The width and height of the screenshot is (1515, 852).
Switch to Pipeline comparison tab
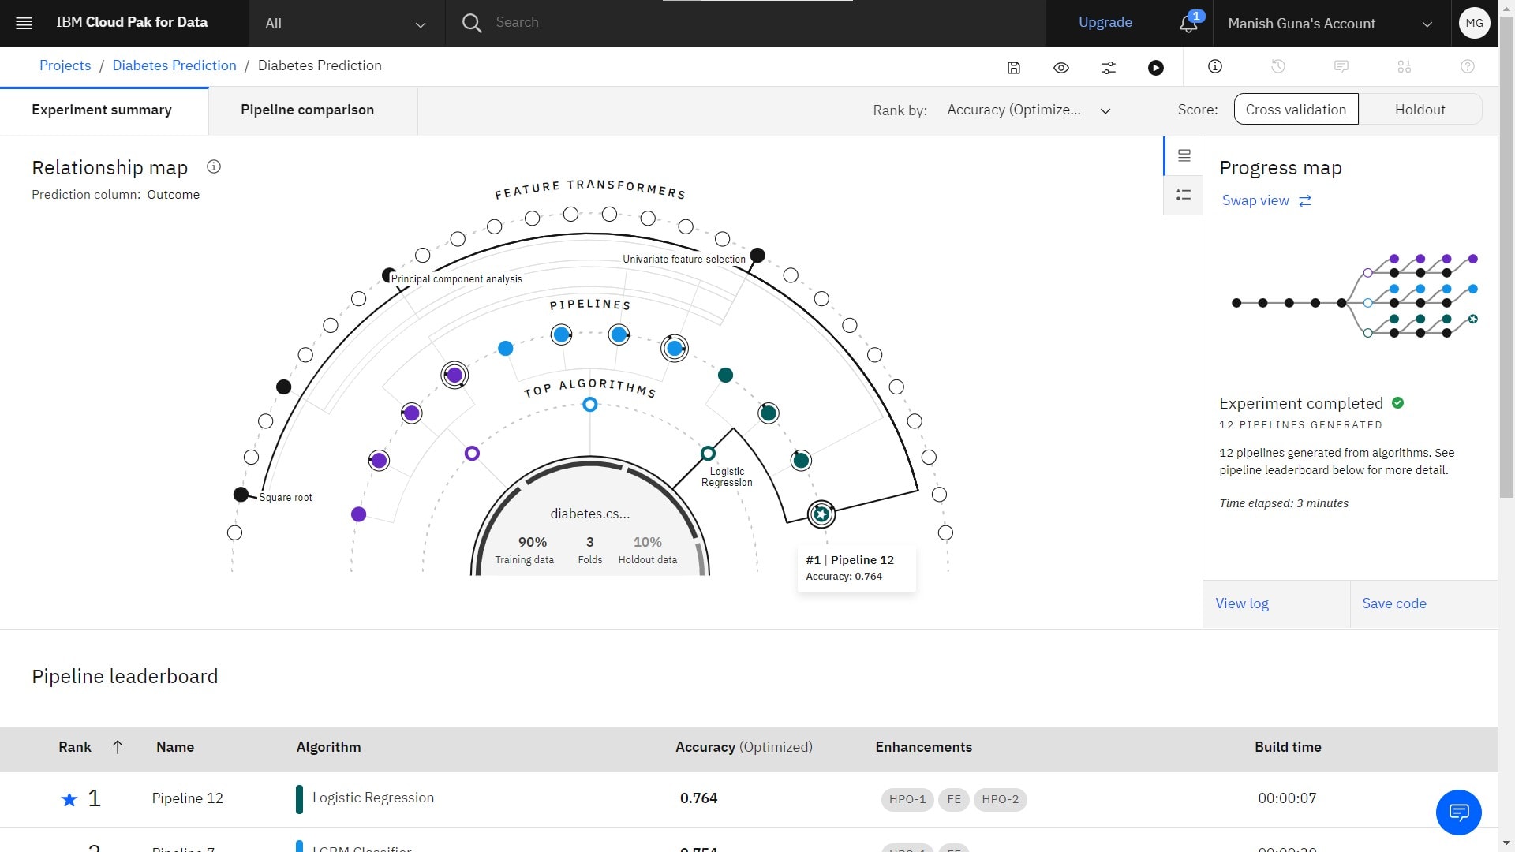tap(307, 109)
